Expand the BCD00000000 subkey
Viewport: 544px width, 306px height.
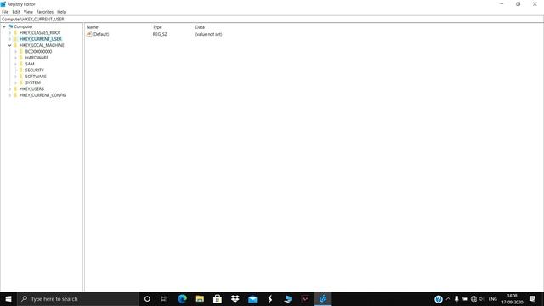15,52
